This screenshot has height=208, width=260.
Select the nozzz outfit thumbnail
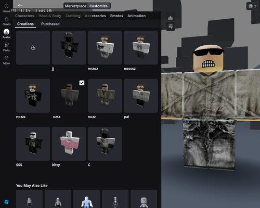[33, 96]
